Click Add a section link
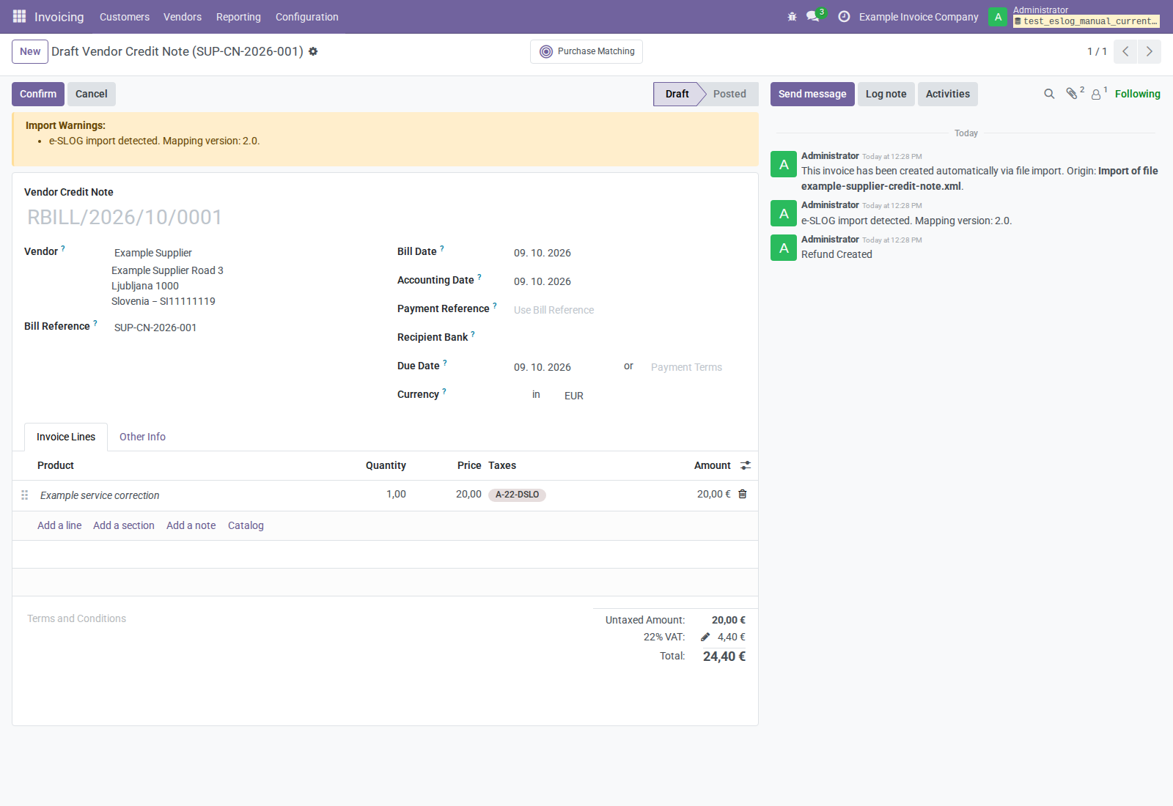 124,525
